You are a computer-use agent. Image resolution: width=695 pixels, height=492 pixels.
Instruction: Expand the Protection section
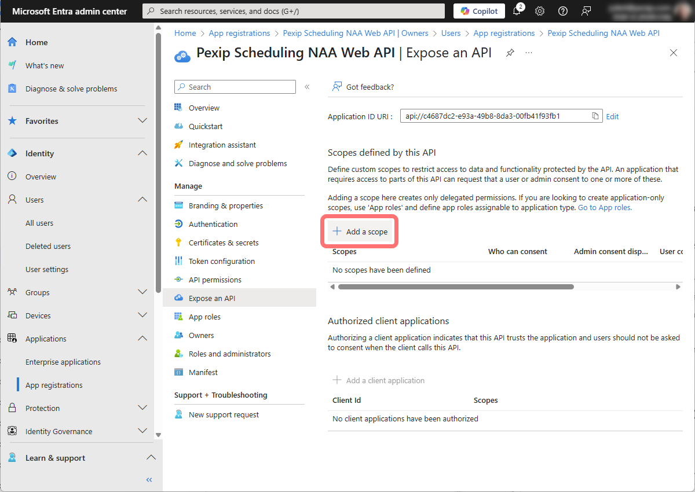(142, 408)
